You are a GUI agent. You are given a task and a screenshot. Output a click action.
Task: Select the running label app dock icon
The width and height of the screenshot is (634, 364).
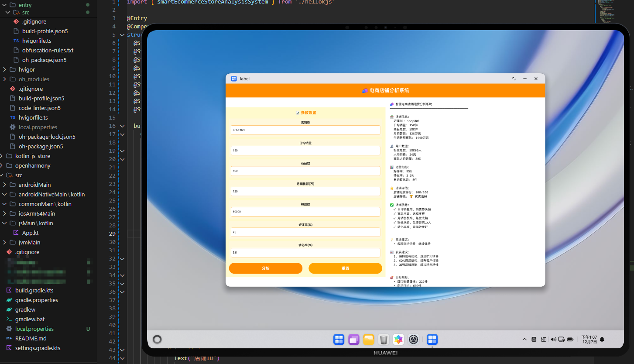click(x=432, y=340)
